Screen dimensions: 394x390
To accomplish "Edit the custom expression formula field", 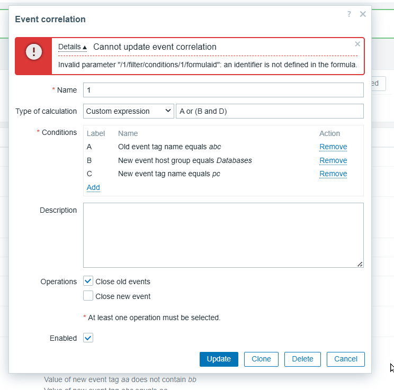I will tap(269, 111).
